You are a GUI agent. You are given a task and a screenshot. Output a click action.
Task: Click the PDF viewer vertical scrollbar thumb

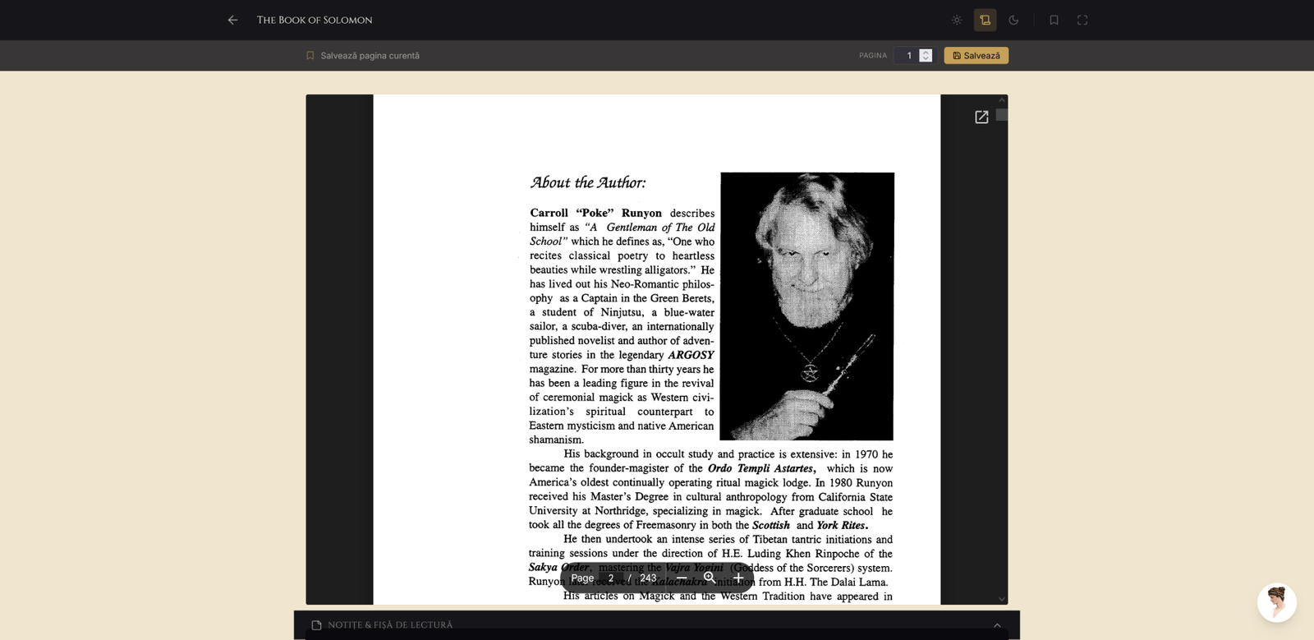pyautogui.click(x=1002, y=115)
